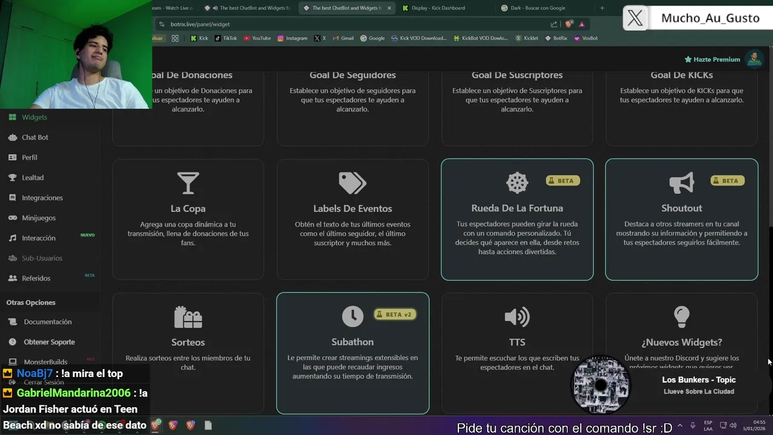The height and width of the screenshot is (435, 773).
Task: Open the TikTok bookmark
Action: pos(225,38)
